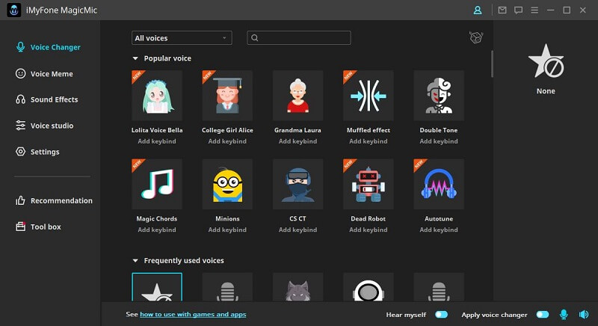The image size is (598, 326).
Task: Open the mail icon in title bar
Action: pos(502,10)
